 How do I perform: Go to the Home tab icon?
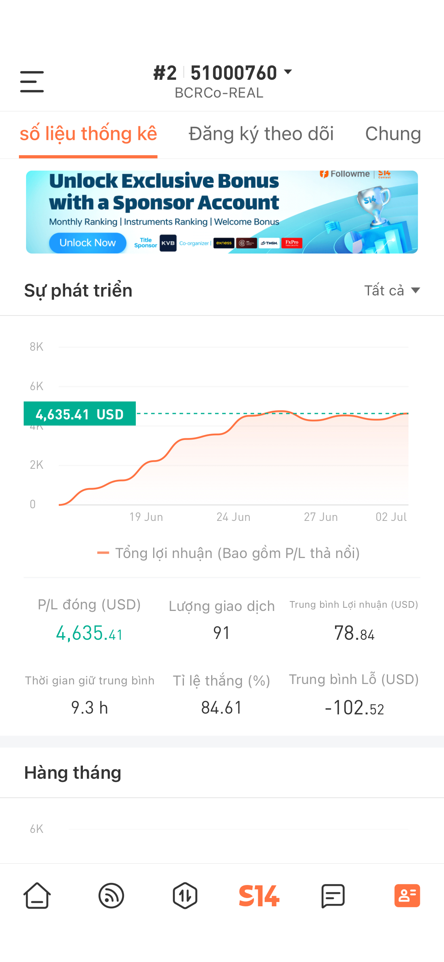37,896
